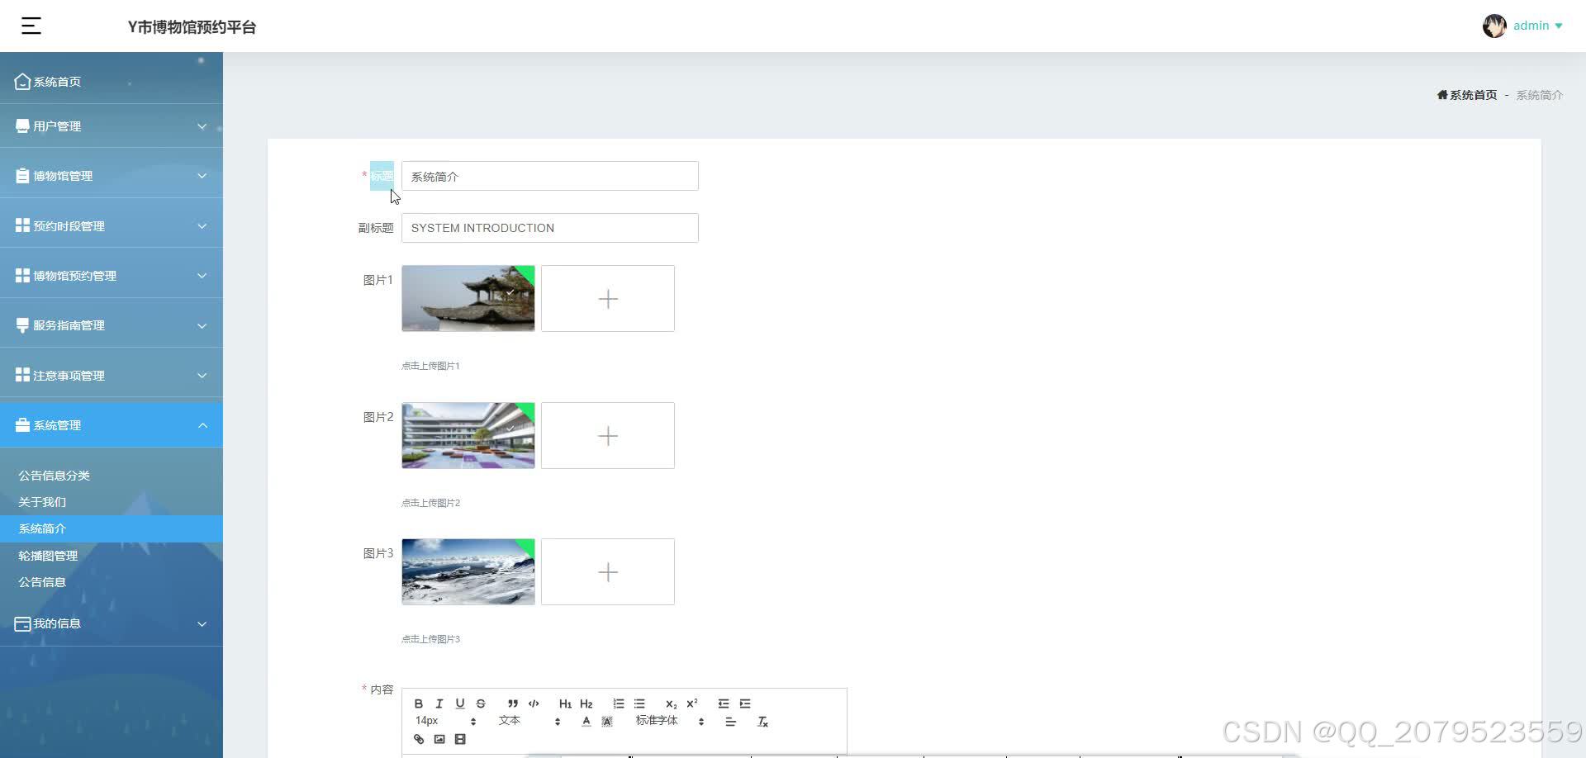1586x758 pixels.
Task: Select the 系统简介 submenu item
Action: (112, 528)
